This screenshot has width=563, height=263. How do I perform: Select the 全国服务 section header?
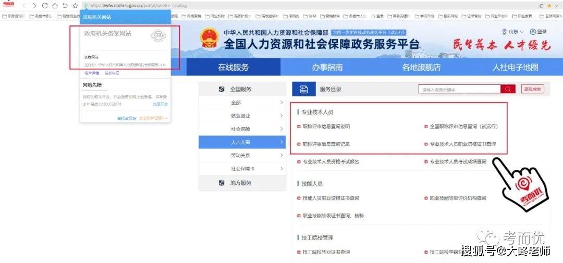pos(242,90)
